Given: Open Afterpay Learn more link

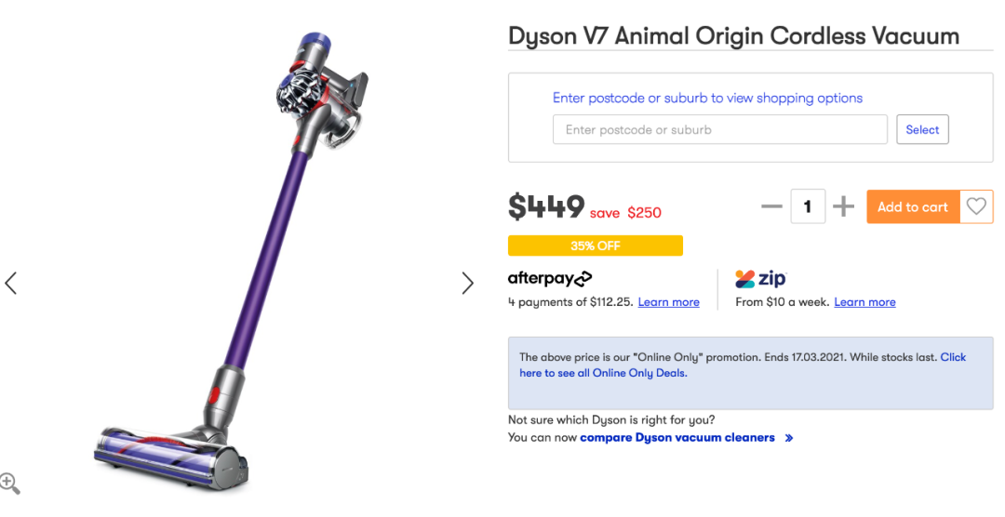Looking at the screenshot, I should (668, 302).
